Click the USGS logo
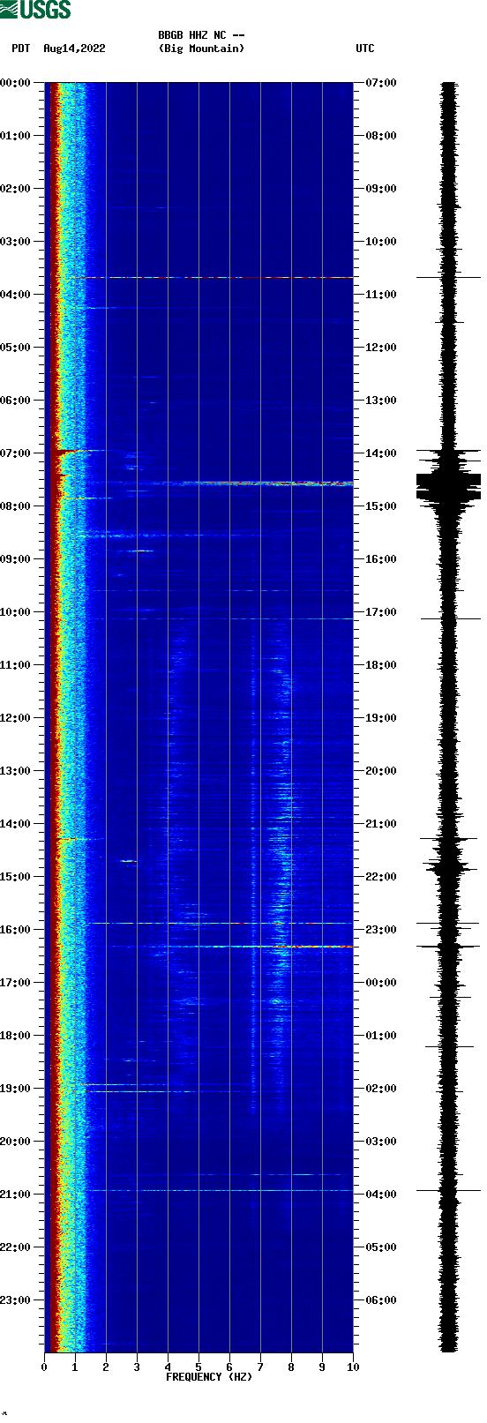Viewport: 487px width, 1423px height. tap(35, 10)
